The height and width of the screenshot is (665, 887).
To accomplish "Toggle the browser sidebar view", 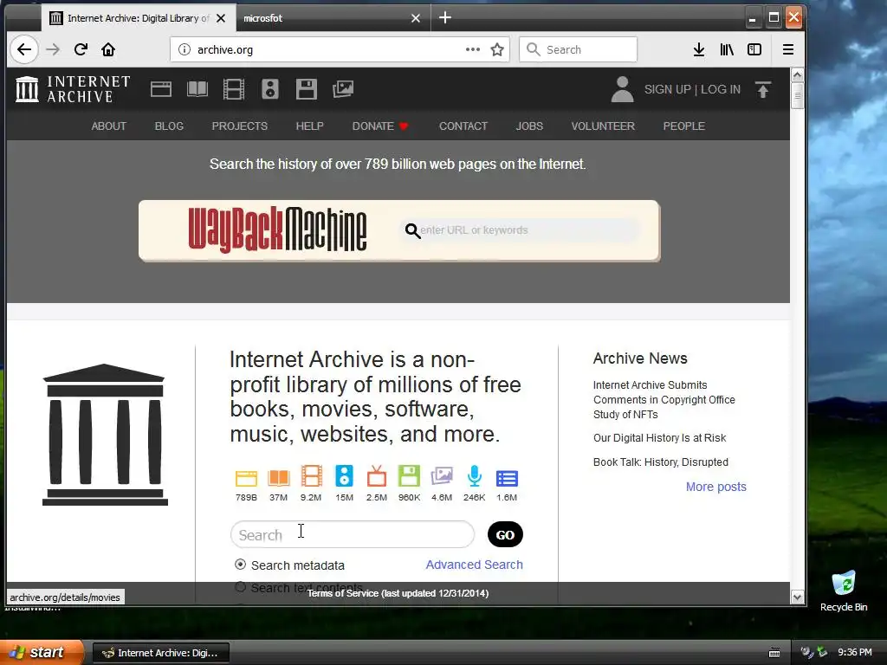I will point(754,49).
